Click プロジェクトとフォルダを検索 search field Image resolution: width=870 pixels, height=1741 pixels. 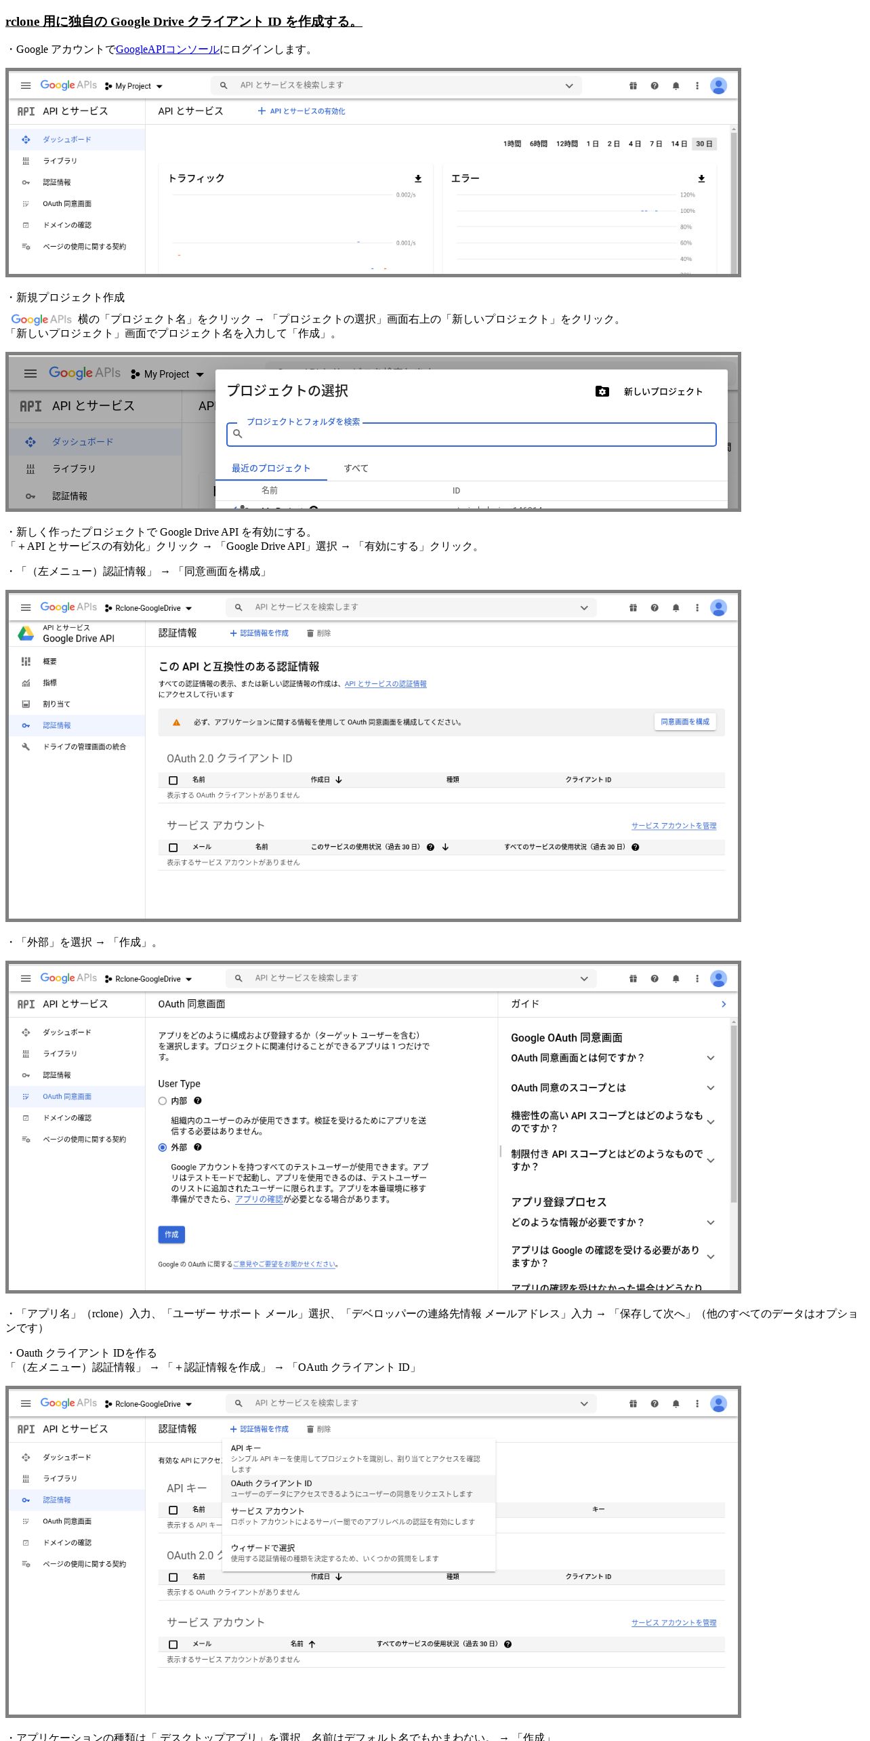click(471, 435)
